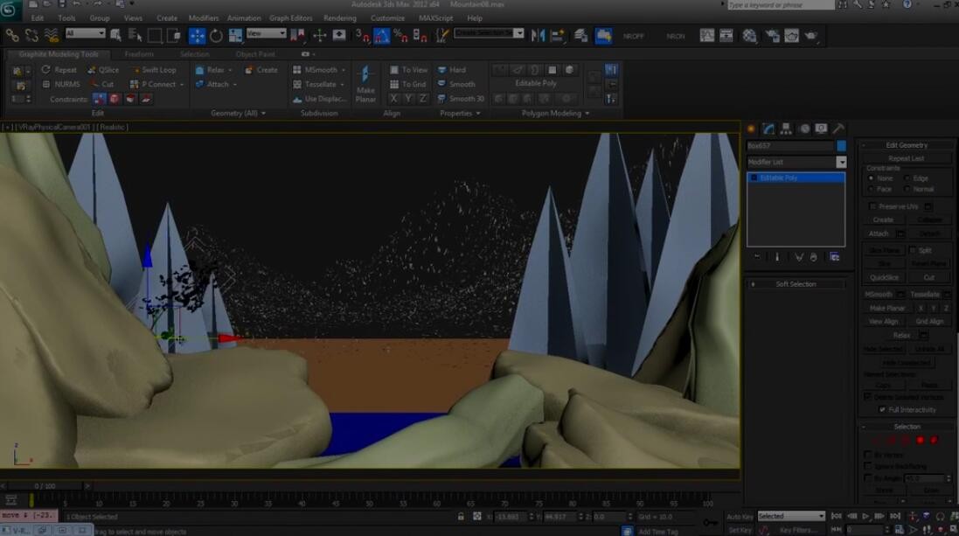Select the Polygon sub-object level icon
This screenshot has height=536, width=959.
920,440
